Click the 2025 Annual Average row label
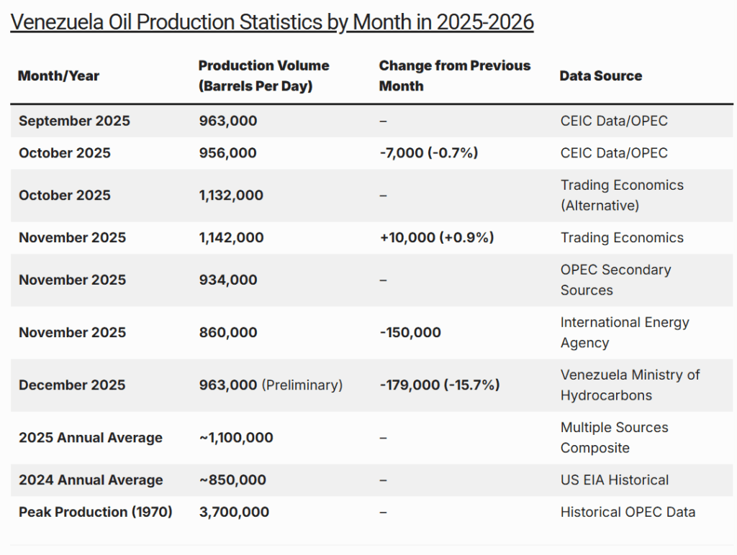This screenshot has width=737, height=555. 91,438
